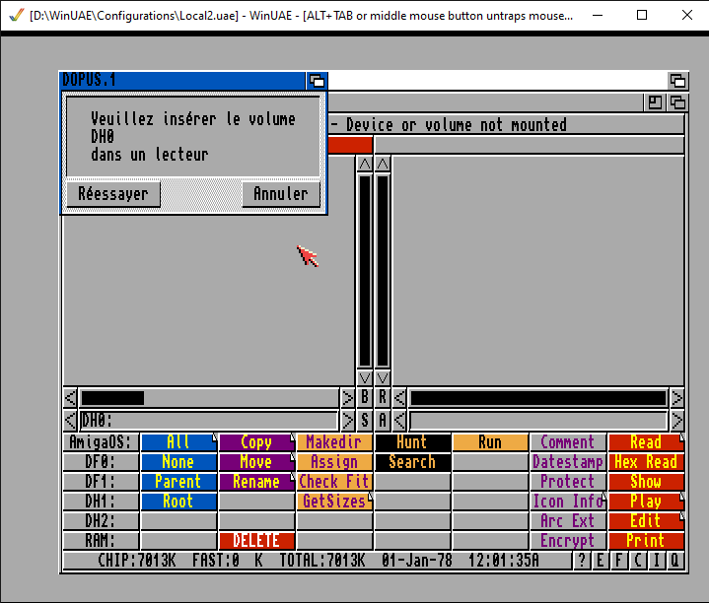This screenshot has height=603, width=709.
Task: Click the down arrow of the right vertical scrollbar
Action: [x=383, y=377]
